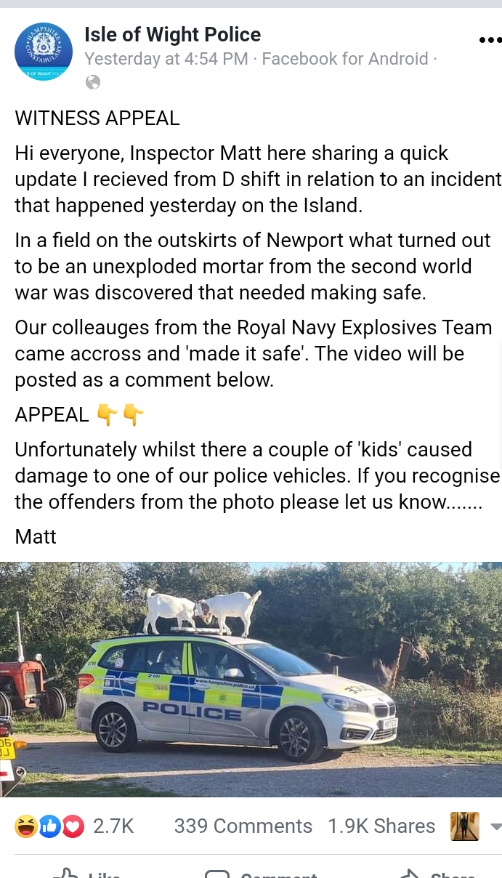Click the red heart reaction icon
Image resolution: width=502 pixels, height=878 pixels.
click(x=73, y=826)
